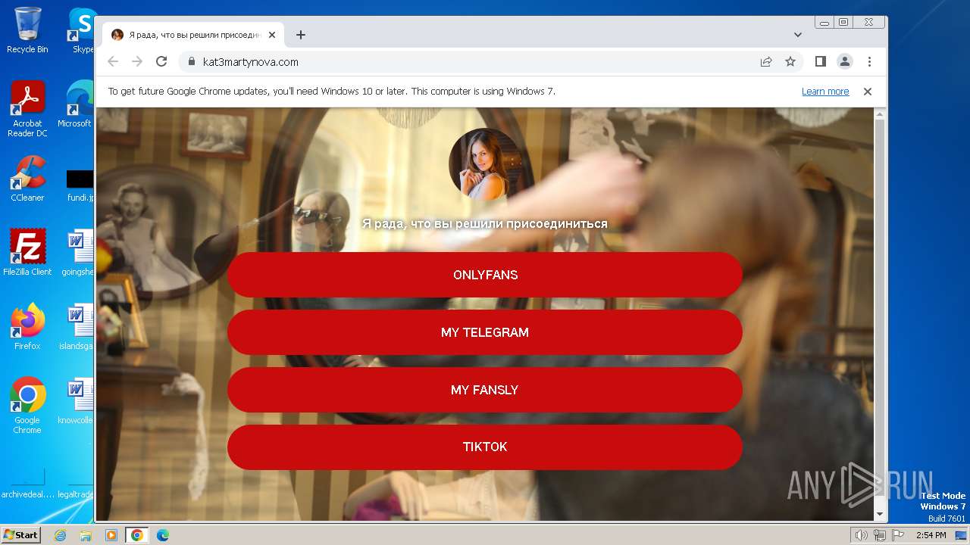Open the CCleaner desktop icon
Screen dimensions: 970x545
tap(27, 179)
